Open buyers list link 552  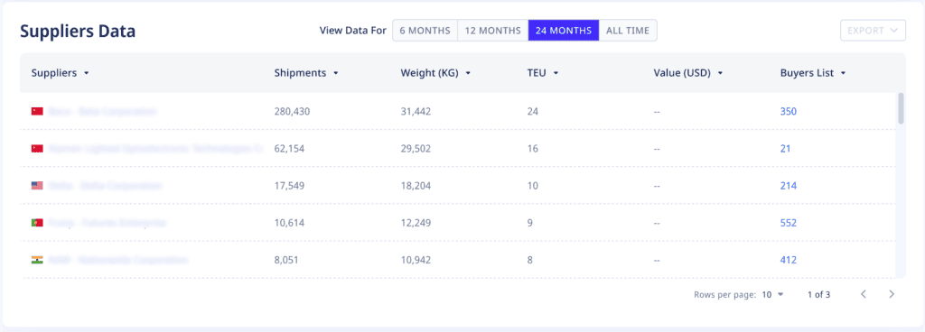coord(788,223)
